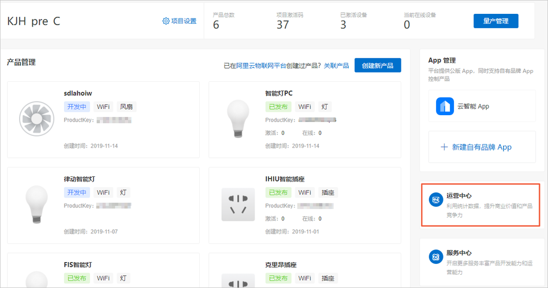Click the bulb image of 智能灯PC
Screen dimensions: 548x288
[238, 119]
